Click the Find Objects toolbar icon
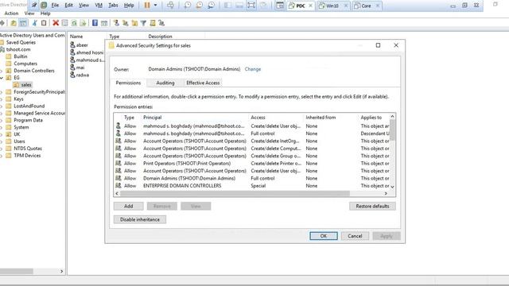The width and height of the screenshot is (509, 286). (x=153, y=23)
